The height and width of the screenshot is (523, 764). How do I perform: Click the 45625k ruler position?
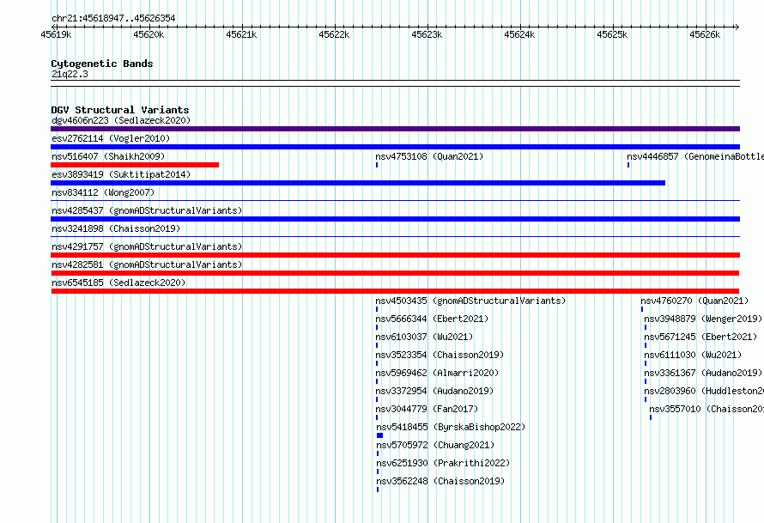click(612, 34)
